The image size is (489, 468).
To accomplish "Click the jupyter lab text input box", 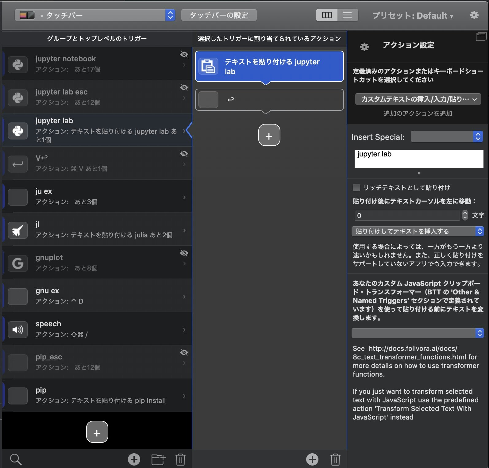I will pyautogui.click(x=419, y=159).
